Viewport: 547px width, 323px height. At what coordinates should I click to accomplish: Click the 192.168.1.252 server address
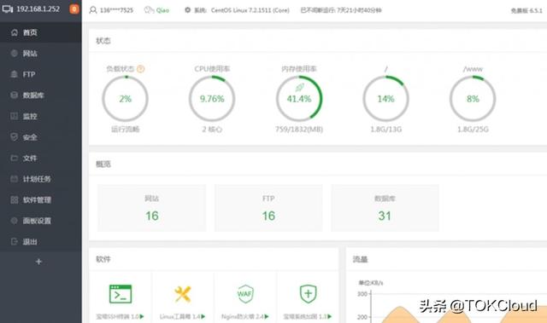38,9
